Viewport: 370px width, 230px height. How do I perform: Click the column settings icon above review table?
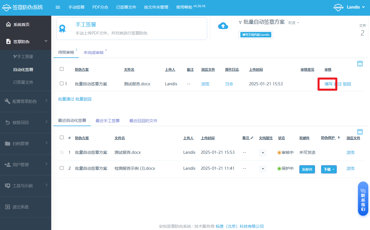(360, 64)
